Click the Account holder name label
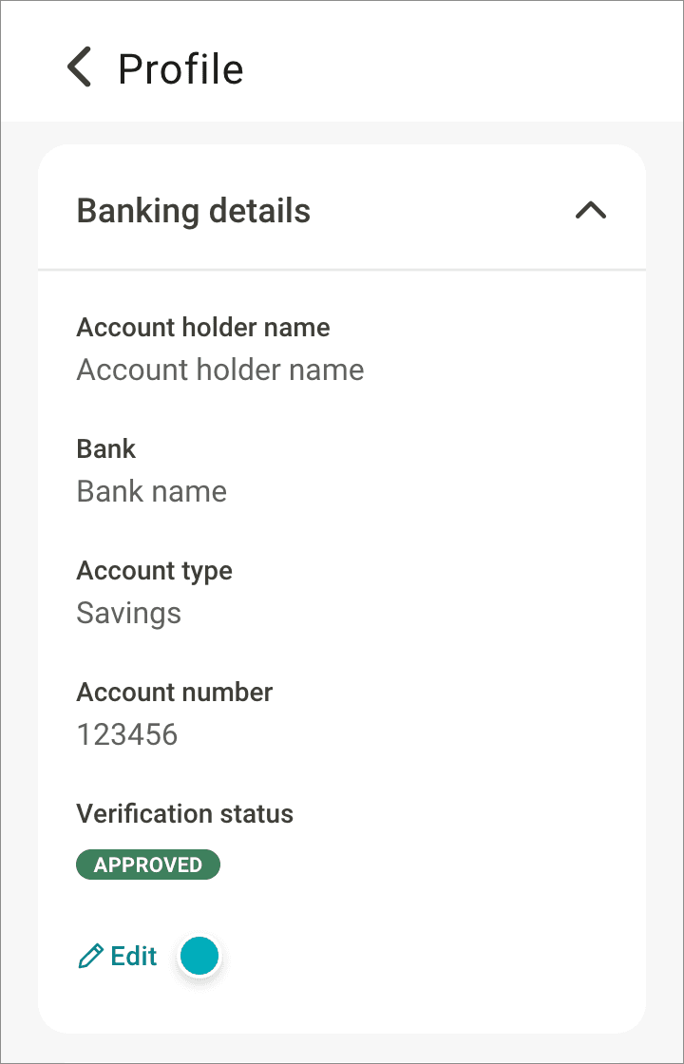684x1064 pixels. coord(203,328)
